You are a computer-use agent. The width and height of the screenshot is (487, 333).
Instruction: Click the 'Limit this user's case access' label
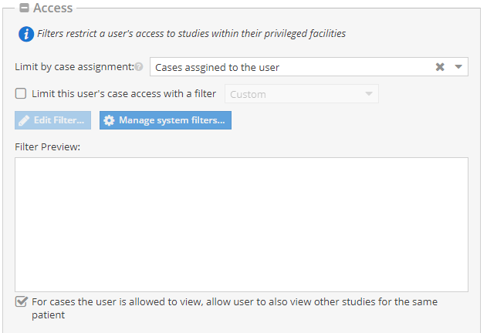click(x=123, y=94)
